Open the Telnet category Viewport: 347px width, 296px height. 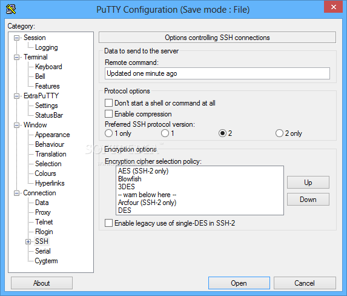[44, 222]
